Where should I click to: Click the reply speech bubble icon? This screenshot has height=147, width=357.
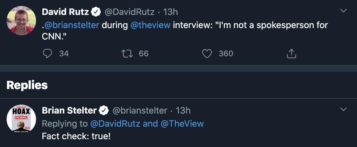click(x=47, y=54)
